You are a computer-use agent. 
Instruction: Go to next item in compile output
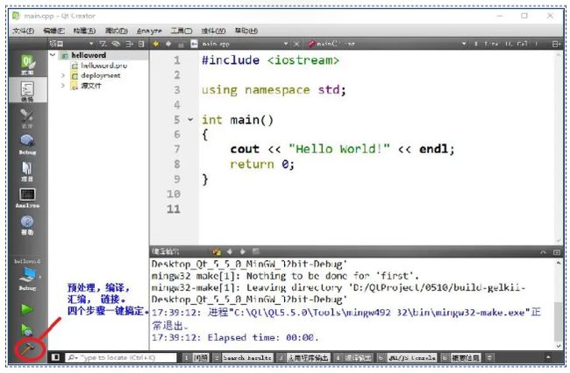click(242, 251)
